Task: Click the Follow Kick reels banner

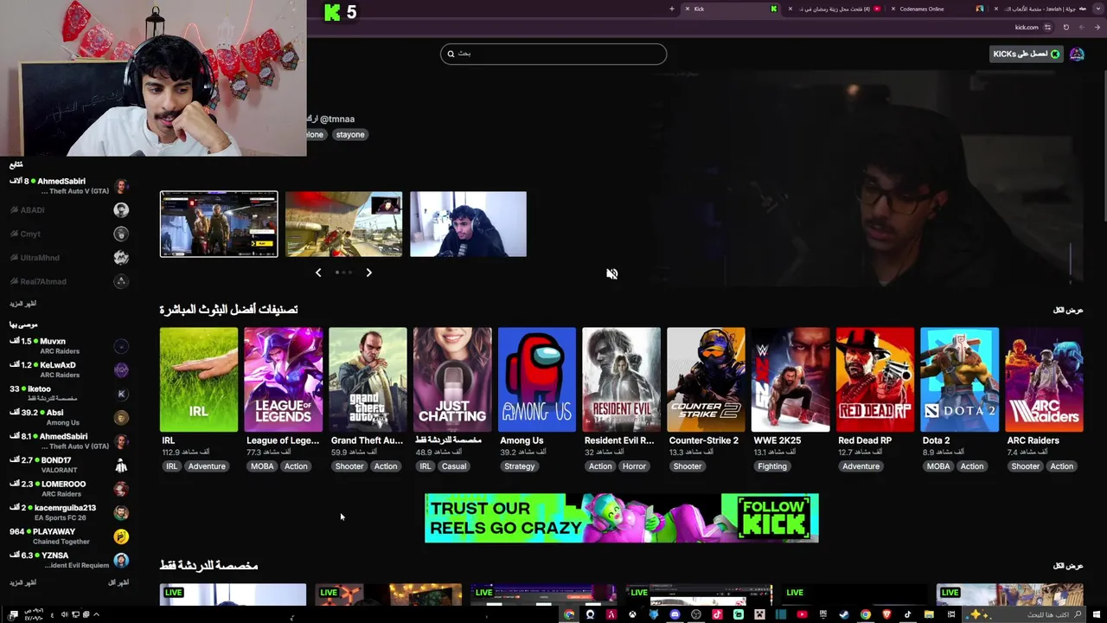Action: (x=621, y=517)
